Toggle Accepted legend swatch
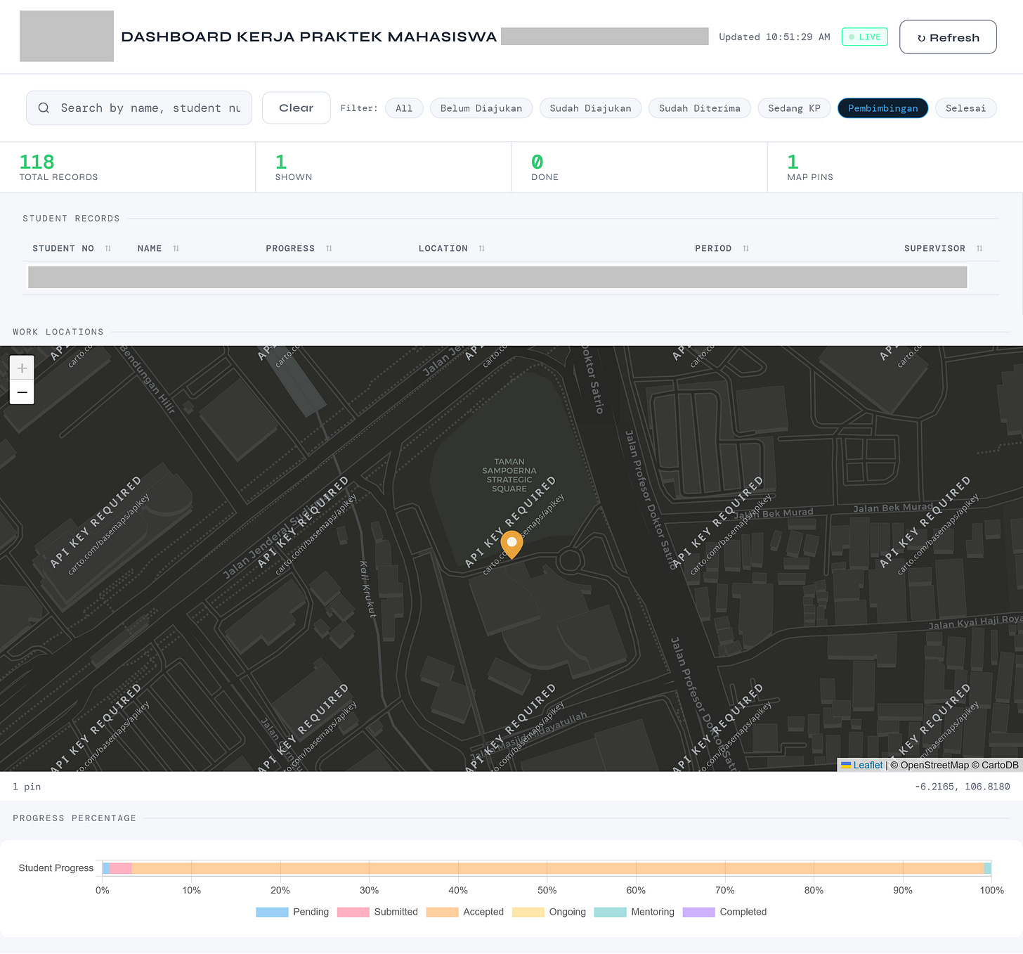 (x=442, y=912)
